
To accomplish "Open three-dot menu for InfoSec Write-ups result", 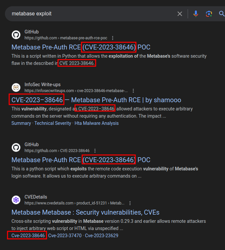I will tap(133, 91).
